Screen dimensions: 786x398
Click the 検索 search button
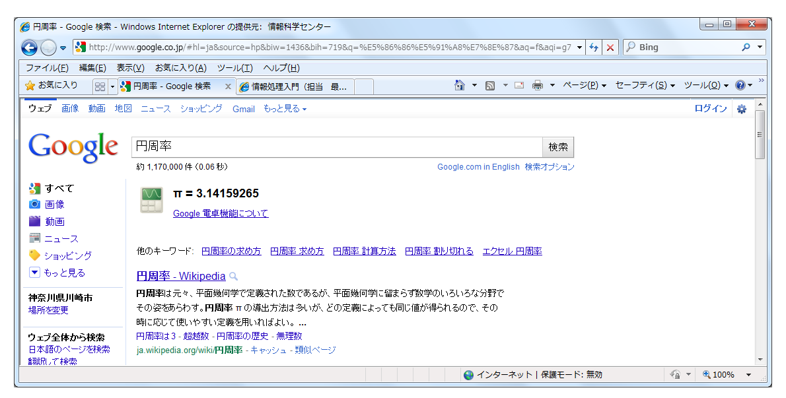point(558,147)
